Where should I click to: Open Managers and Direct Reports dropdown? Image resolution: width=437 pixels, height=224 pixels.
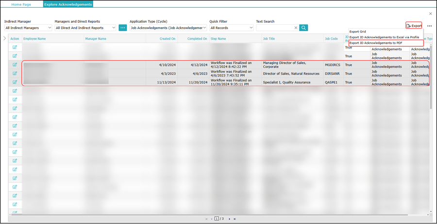[85, 28]
